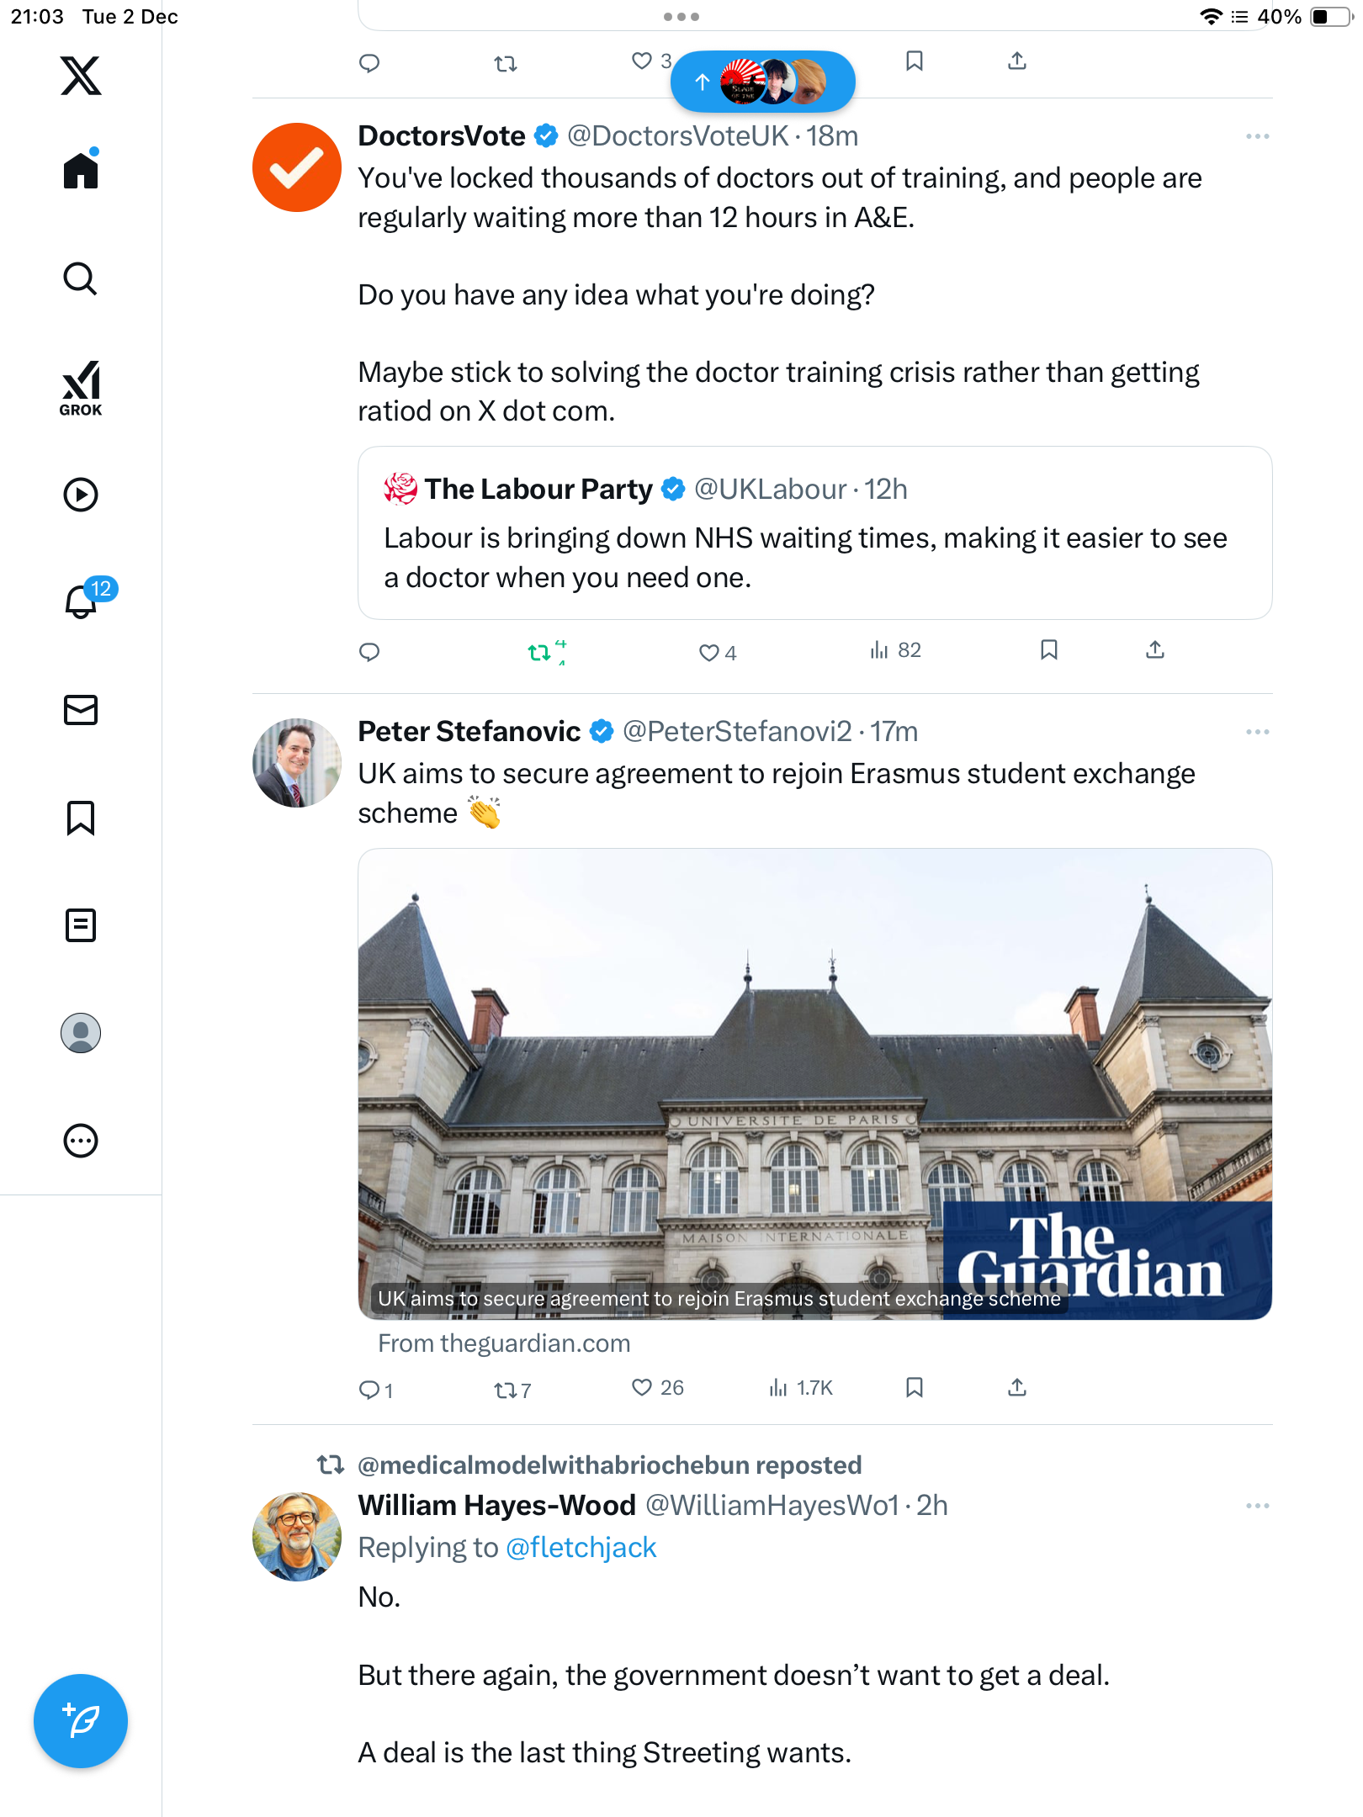Go to Home timeline
Image resolution: width=1363 pixels, height=1817 pixels.
click(x=81, y=171)
